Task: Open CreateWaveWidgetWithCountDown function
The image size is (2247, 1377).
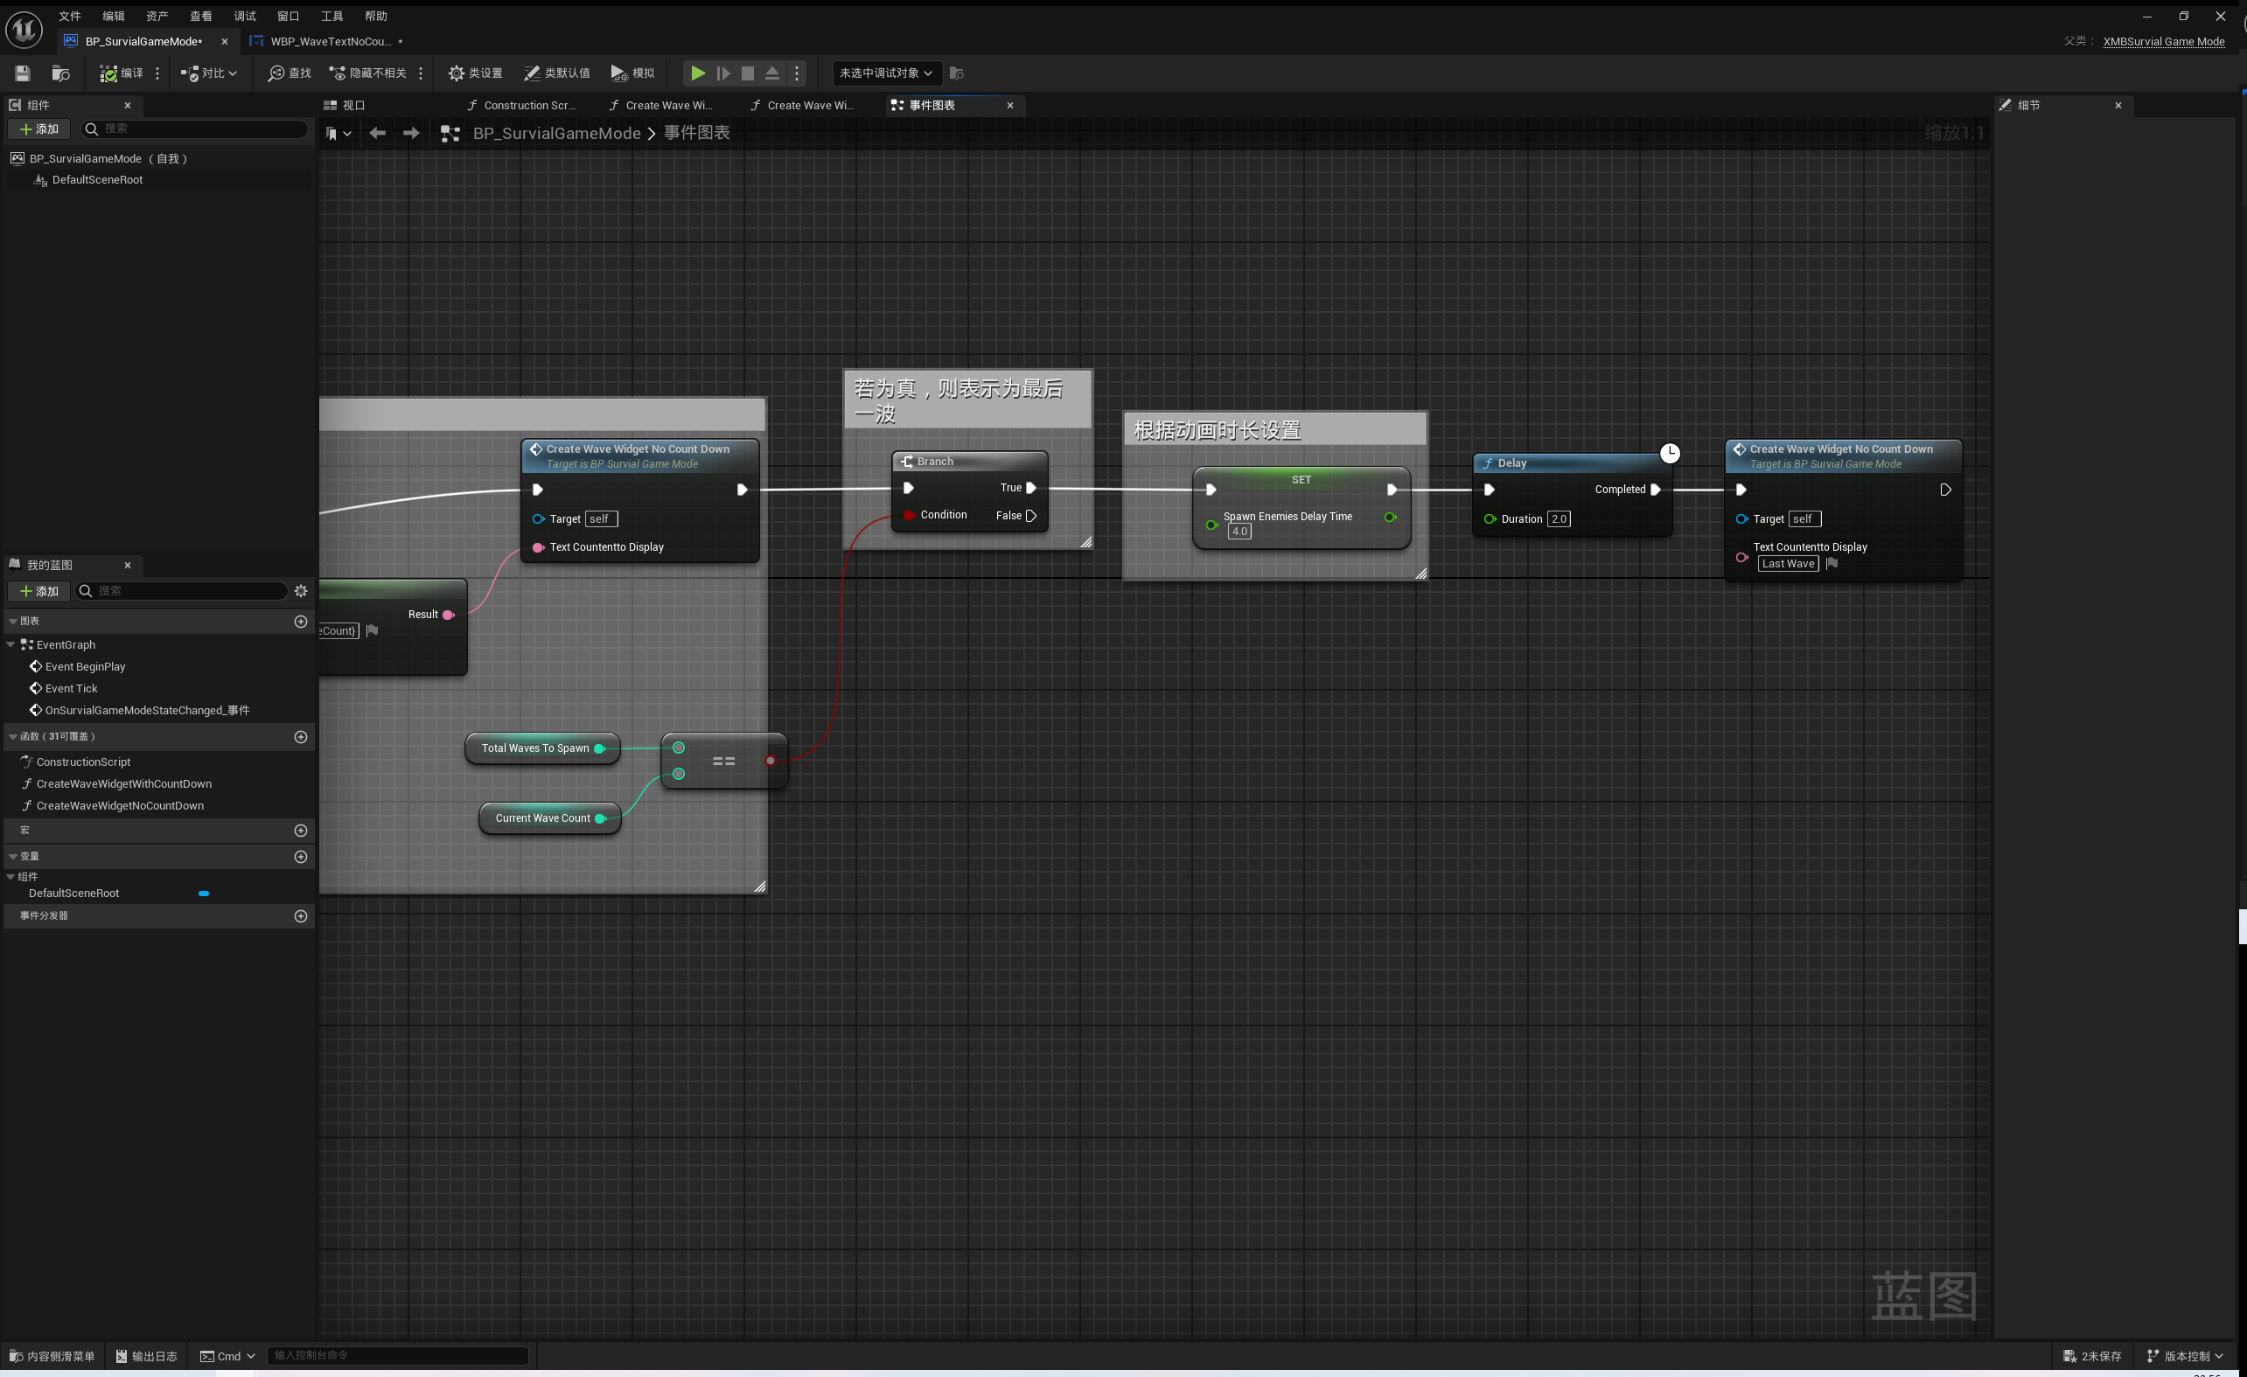Action: pyautogui.click(x=124, y=783)
